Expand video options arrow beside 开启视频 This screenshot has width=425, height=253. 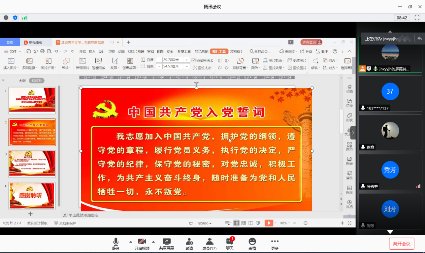tap(153, 242)
